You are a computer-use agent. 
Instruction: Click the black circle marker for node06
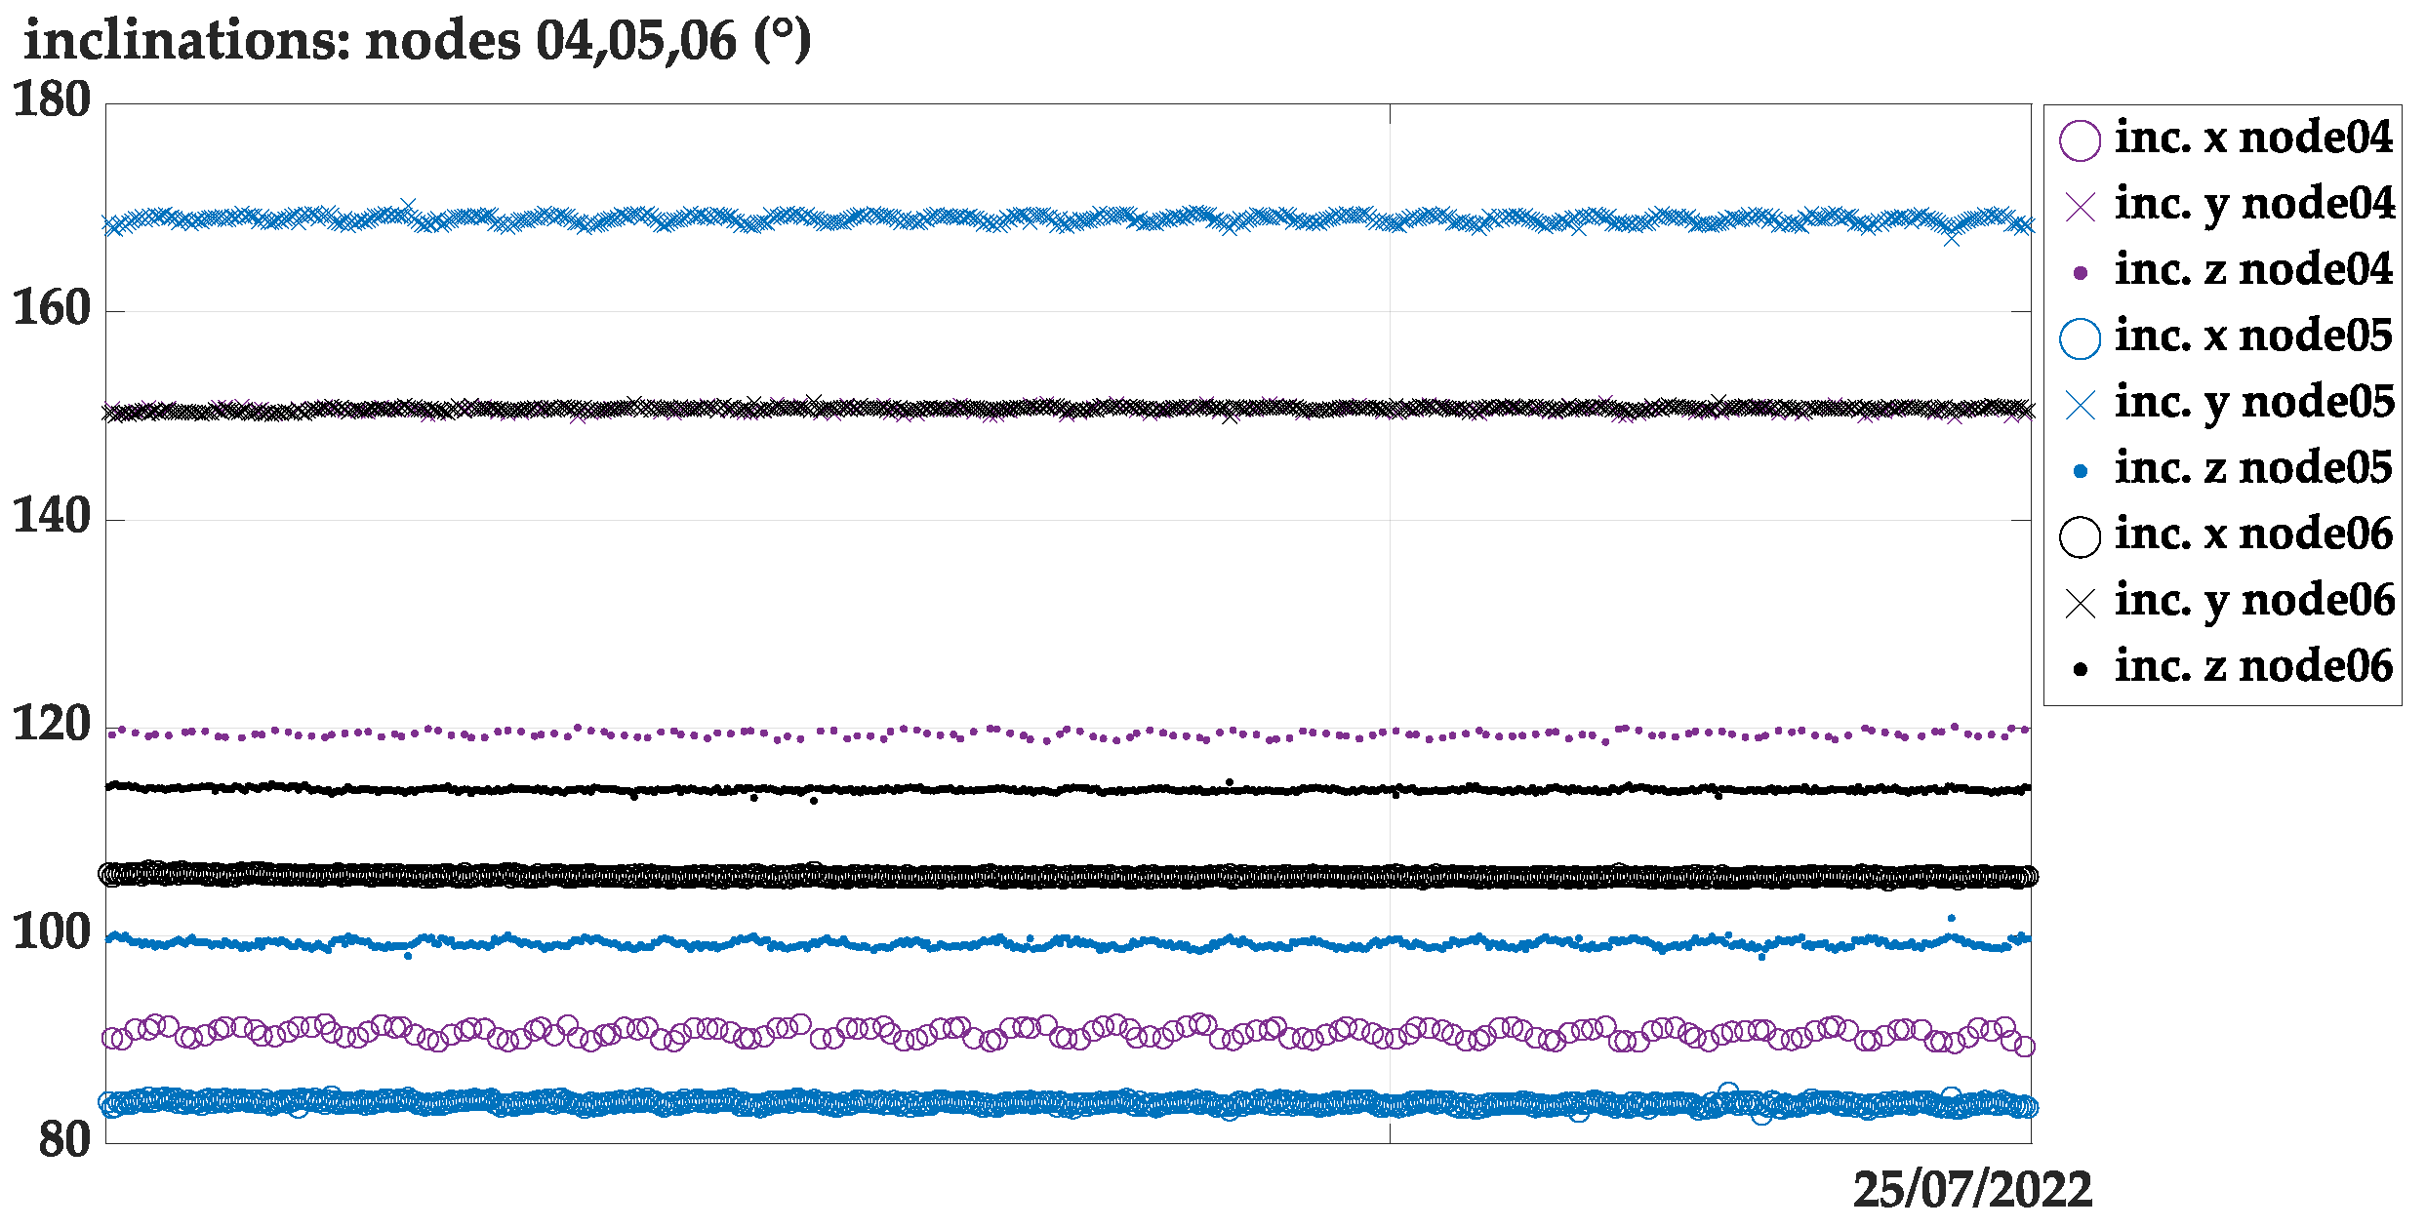pos(2080,537)
